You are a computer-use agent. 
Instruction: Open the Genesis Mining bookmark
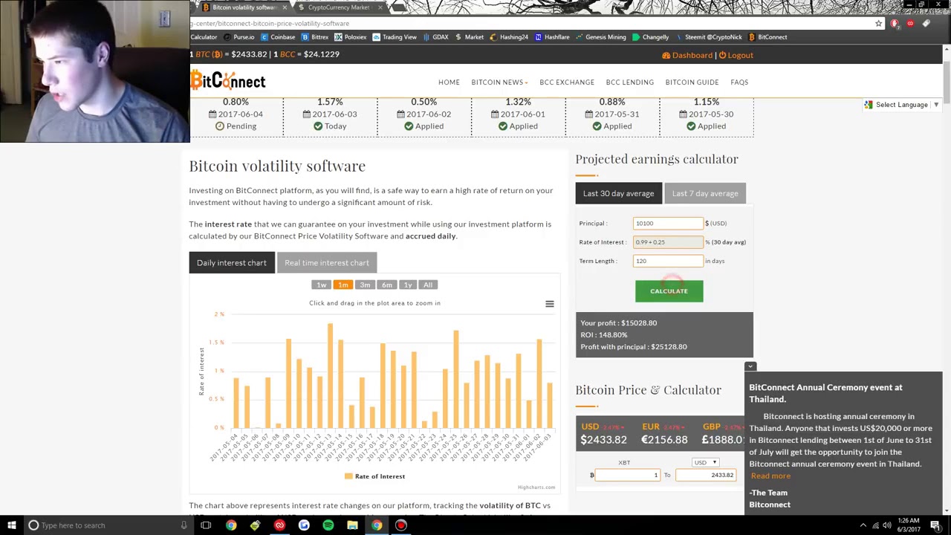600,37
